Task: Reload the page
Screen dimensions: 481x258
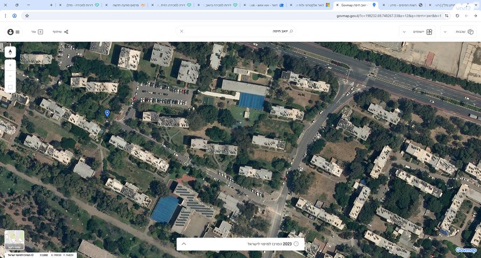Action: click(x=457, y=16)
